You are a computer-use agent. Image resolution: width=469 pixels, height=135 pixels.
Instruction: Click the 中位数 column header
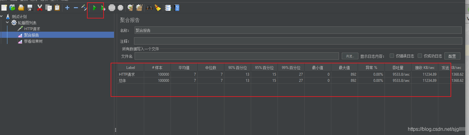coord(211,68)
